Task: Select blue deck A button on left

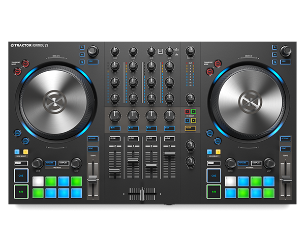Action: [17, 152]
